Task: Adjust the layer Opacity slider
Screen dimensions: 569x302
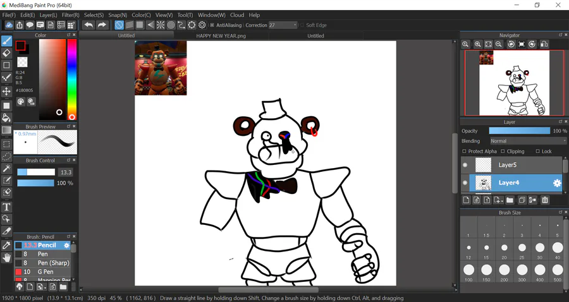Action: point(520,131)
